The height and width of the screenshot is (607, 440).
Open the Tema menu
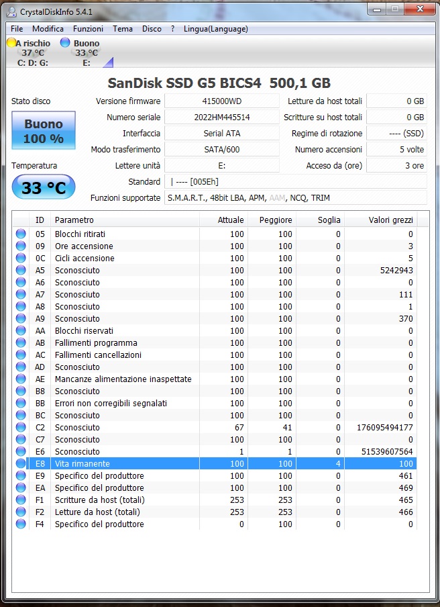[x=123, y=29]
